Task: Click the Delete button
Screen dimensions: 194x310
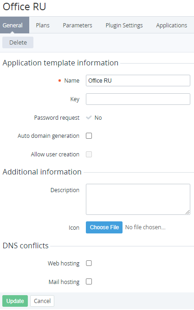Action: coord(18,43)
